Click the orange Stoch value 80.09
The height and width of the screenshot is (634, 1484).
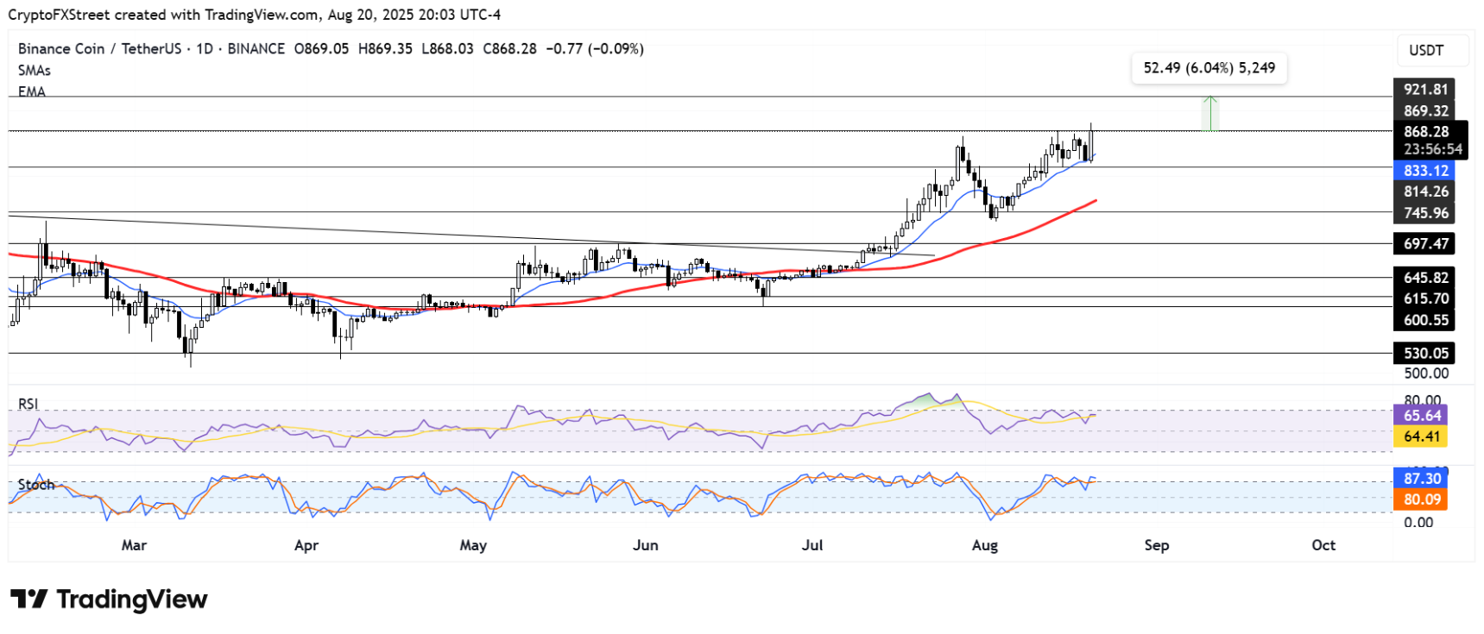[1422, 499]
